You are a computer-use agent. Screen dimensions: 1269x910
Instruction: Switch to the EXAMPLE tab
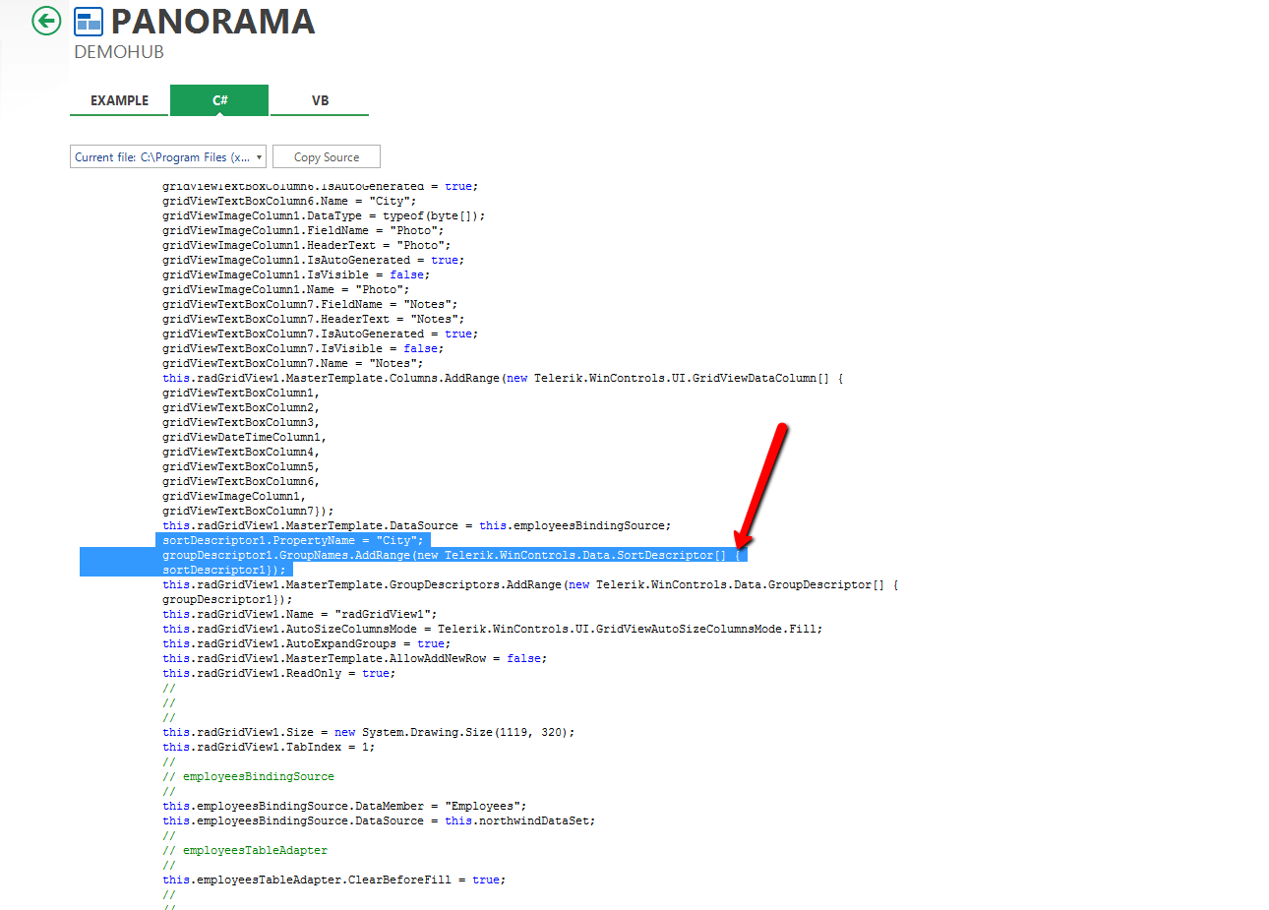click(x=119, y=100)
